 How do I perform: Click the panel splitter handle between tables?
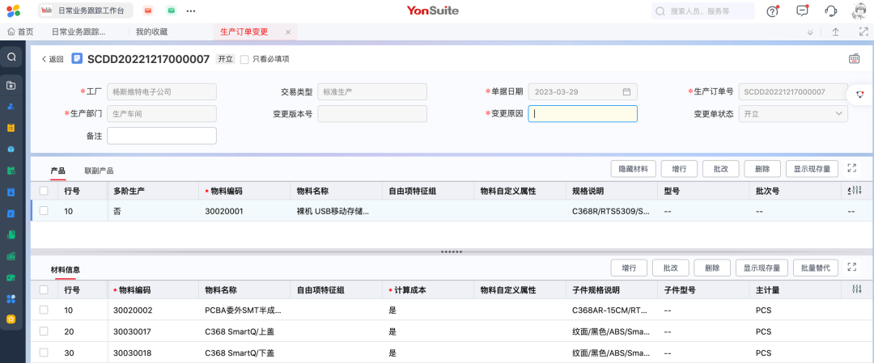point(451,251)
